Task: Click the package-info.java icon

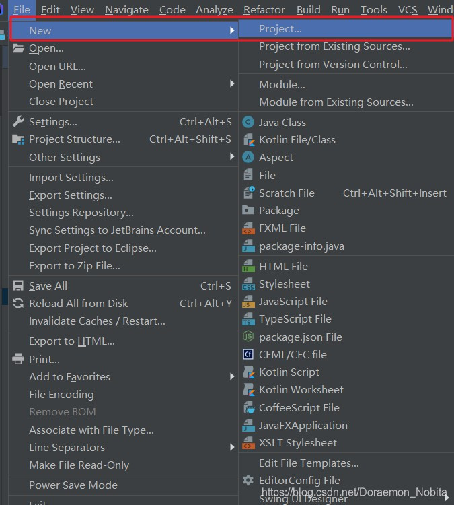Action: 248,246
